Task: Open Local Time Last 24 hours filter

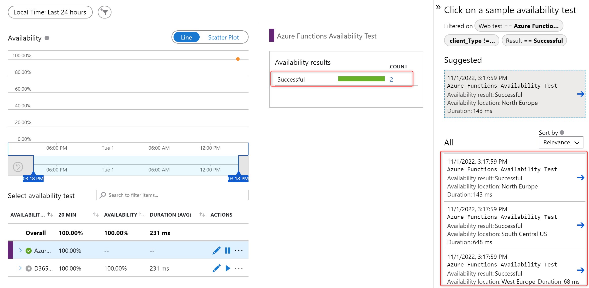Action: [50, 12]
